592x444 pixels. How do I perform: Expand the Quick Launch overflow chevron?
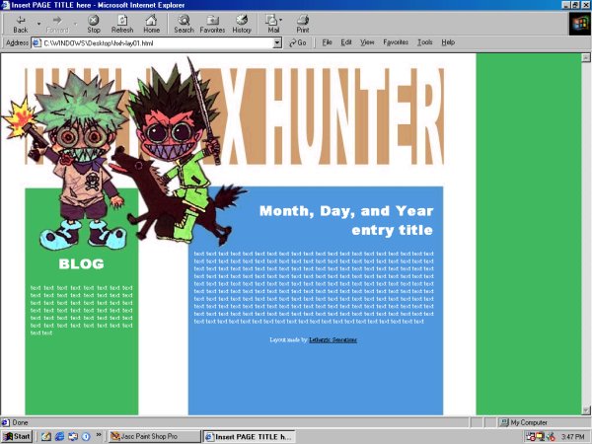coord(99,434)
